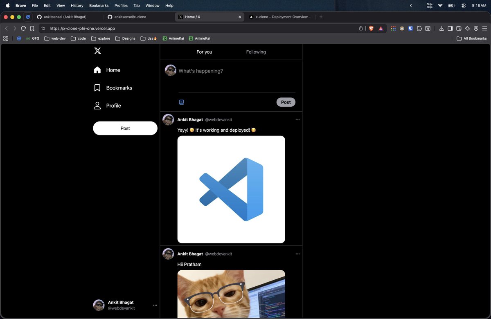This screenshot has width=491, height=319.
Task: Open the Downloads icon in toolbar
Action: pyautogui.click(x=441, y=29)
